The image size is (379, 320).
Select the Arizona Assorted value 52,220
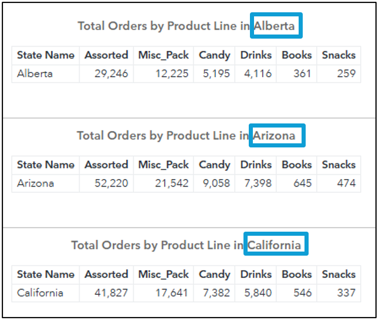(111, 184)
